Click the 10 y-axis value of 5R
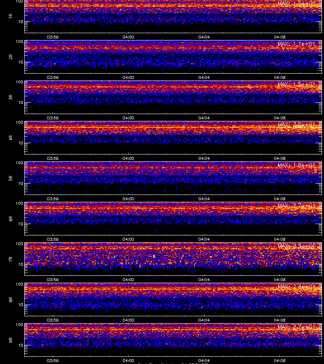The width and height of the screenshot is (324, 364). click(21, 183)
